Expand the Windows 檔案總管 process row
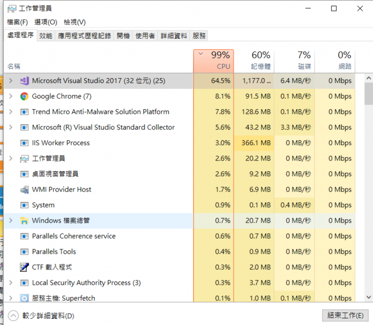 pos(11,220)
